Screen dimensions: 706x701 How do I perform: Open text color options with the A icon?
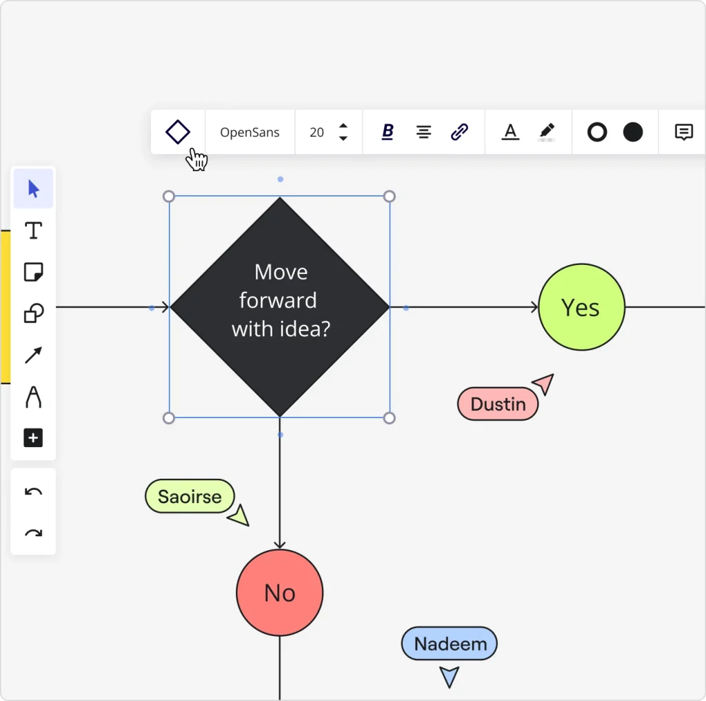click(510, 132)
